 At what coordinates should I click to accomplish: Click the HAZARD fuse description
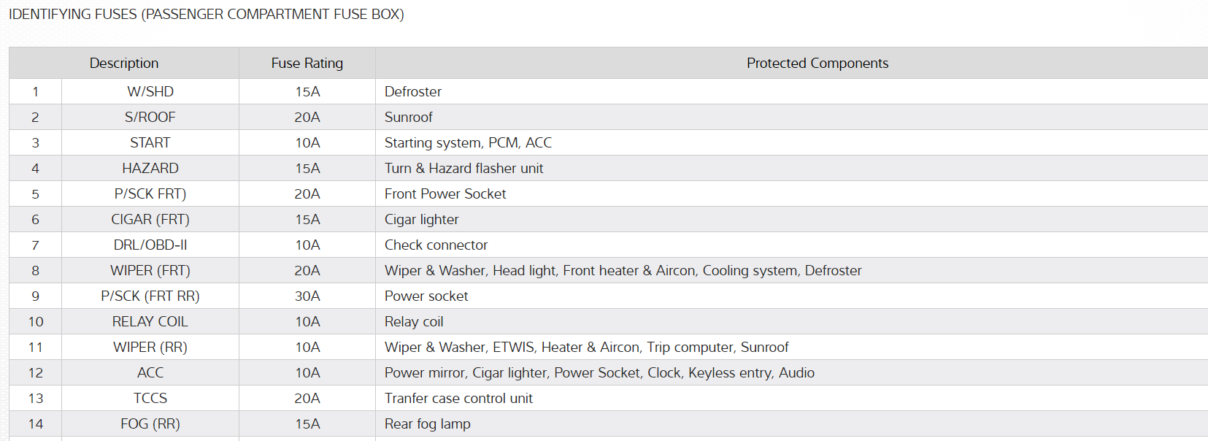tap(150, 169)
